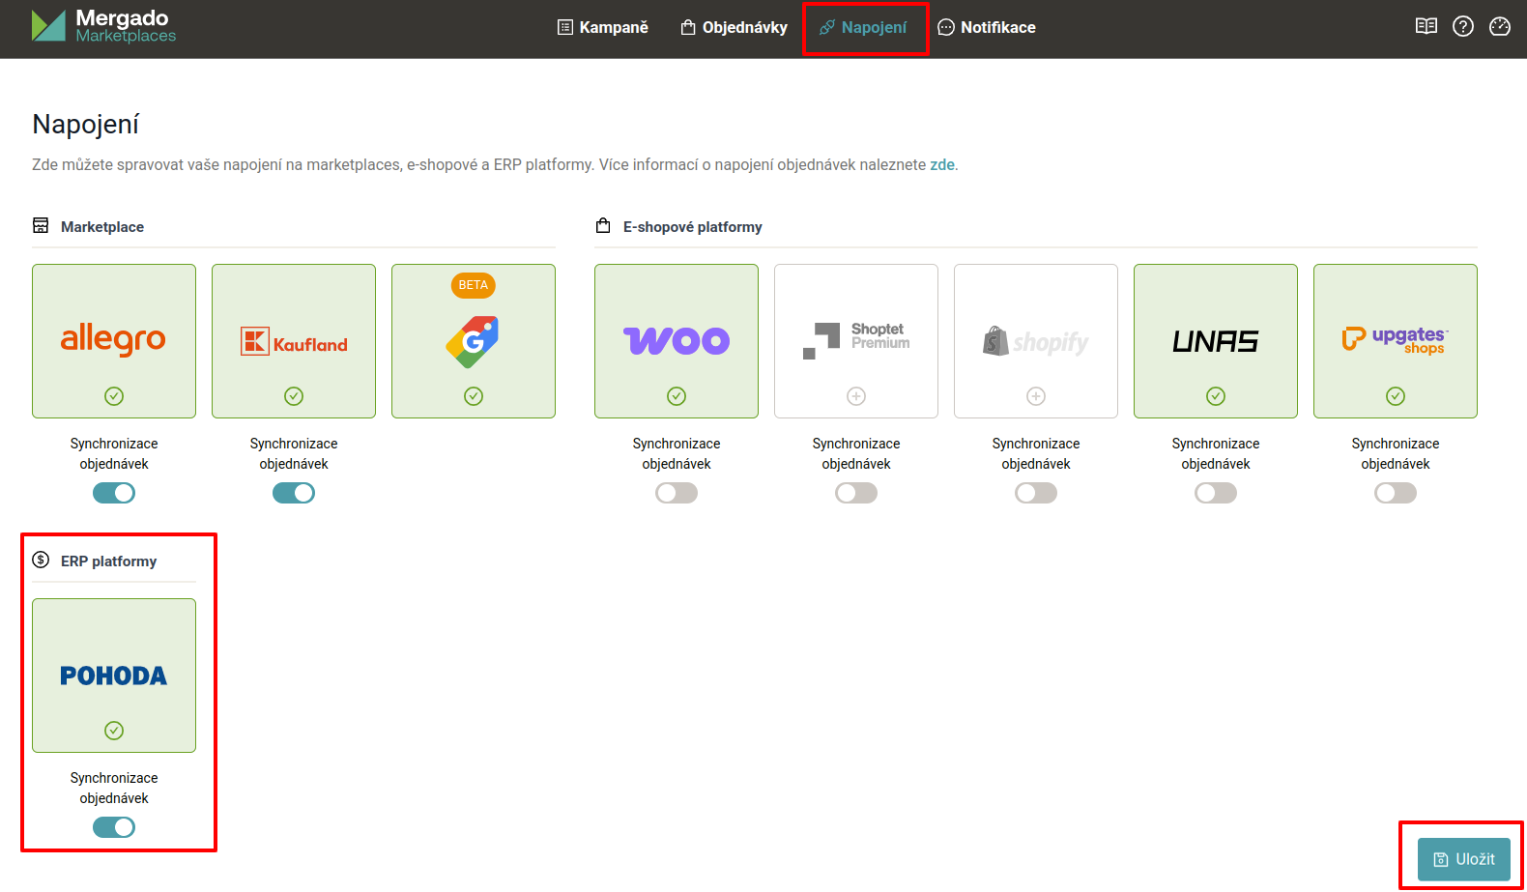This screenshot has width=1527, height=892.
Task: Click the 'E-shopové platformy' section heading
Action: [x=693, y=227]
